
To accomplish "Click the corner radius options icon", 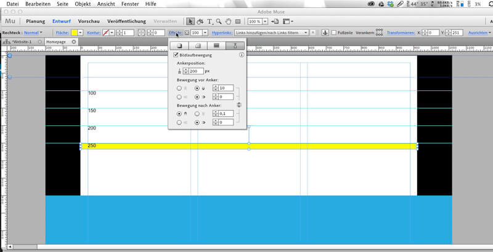I will [142, 33].
